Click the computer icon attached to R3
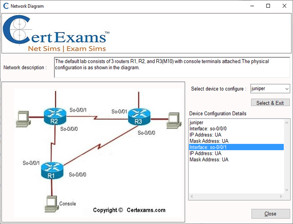293x224 pixels. pyautogui.click(x=174, y=121)
